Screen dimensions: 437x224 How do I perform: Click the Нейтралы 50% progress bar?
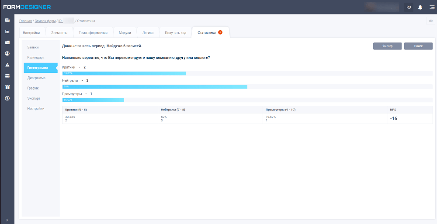pyautogui.click(x=155, y=87)
